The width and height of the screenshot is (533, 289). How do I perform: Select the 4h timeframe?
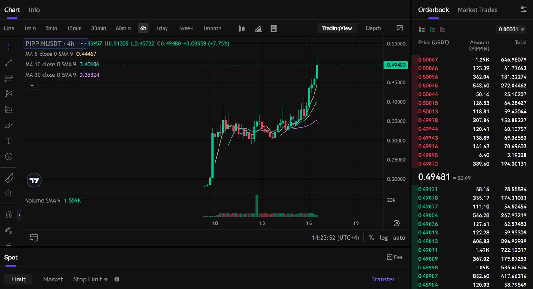click(x=143, y=28)
